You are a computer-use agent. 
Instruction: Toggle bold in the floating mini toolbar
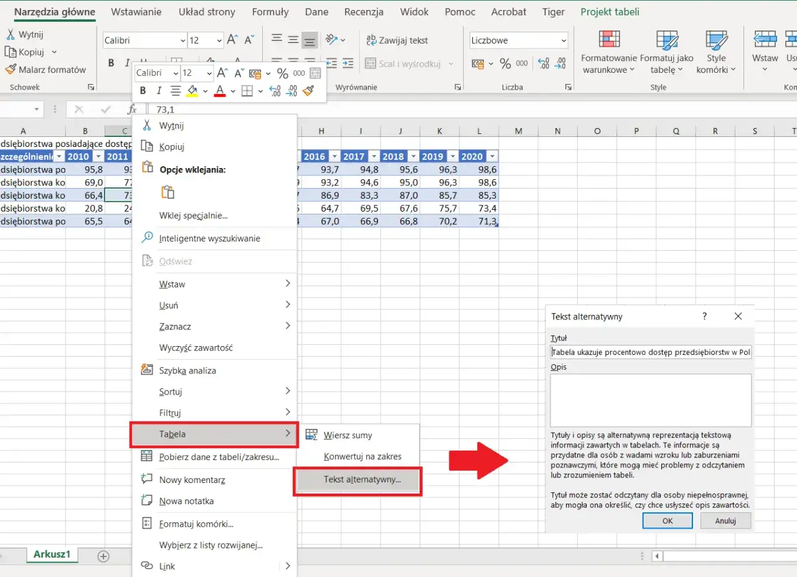143,91
